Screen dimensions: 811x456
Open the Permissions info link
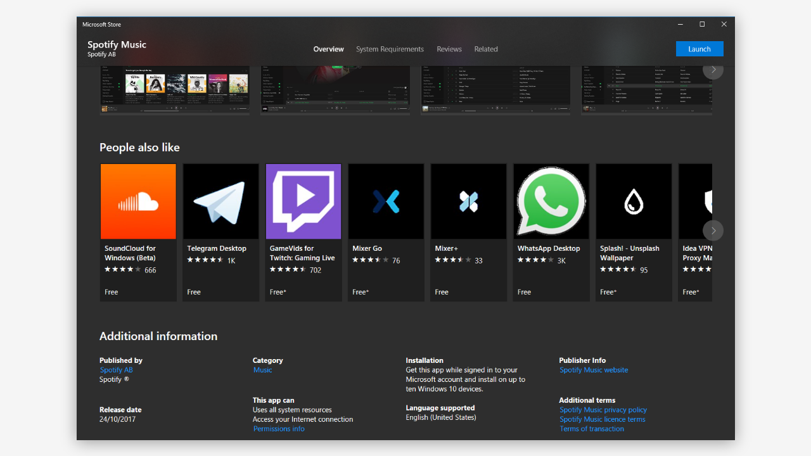pyautogui.click(x=279, y=429)
